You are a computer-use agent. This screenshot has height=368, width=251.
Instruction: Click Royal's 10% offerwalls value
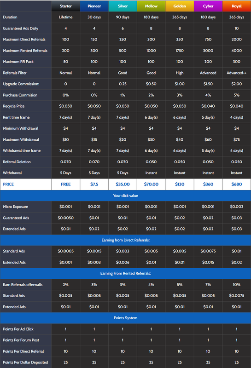[x=237, y=285]
